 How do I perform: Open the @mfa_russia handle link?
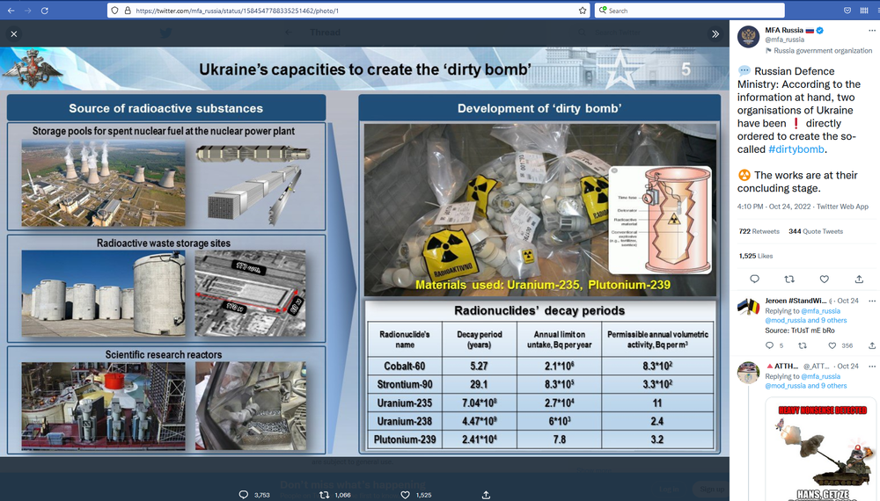785,40
